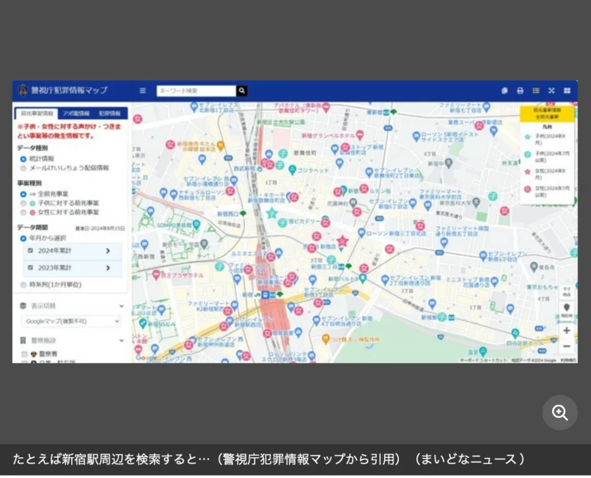Click the fullscreen expand arrows icon
This screenshot has height=478, width=591.
pos(552,91)
